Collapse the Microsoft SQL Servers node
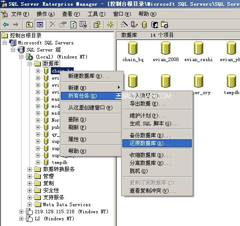Image resolution: width=240 pixels, height=226 pixels. [5, 43]
